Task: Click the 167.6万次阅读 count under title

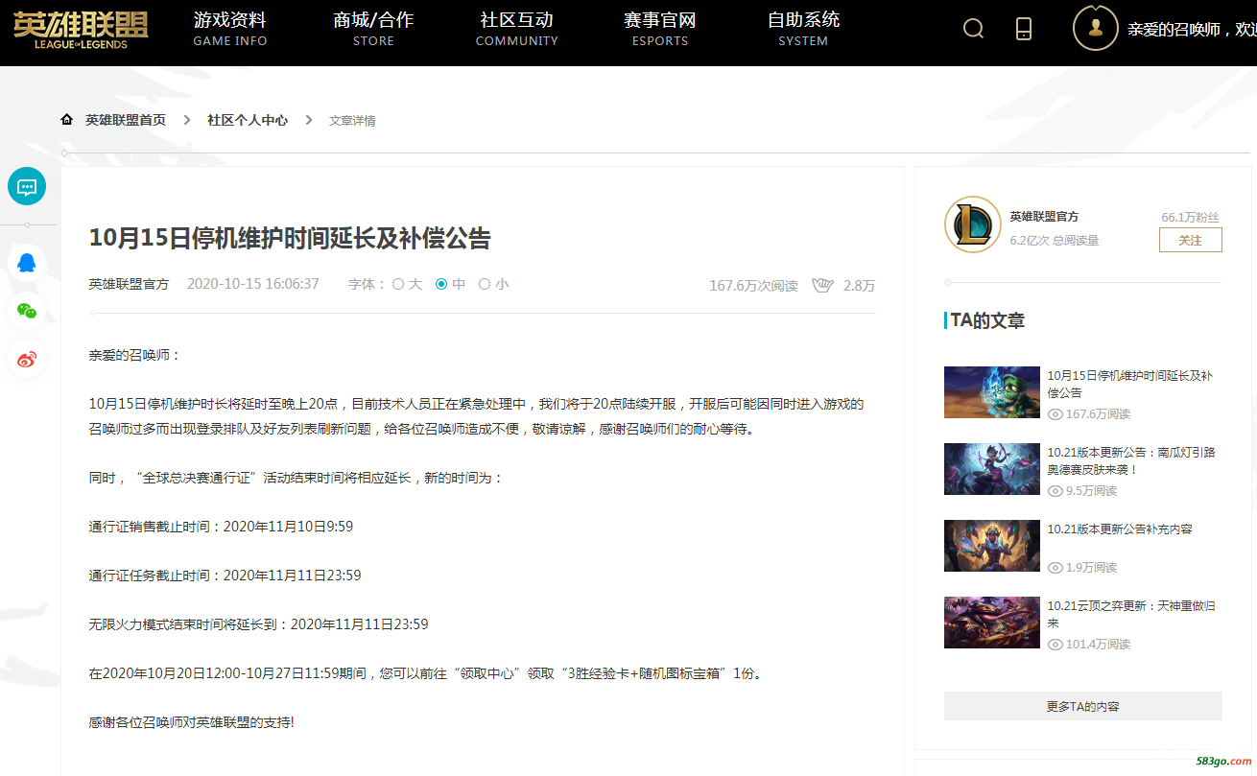Action: 753,285
